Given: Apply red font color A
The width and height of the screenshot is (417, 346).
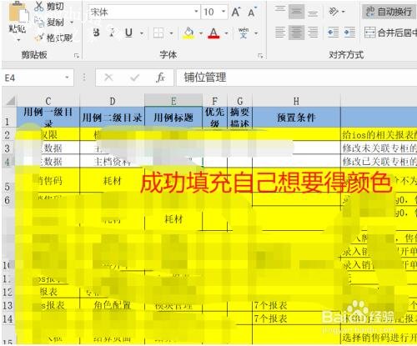Looking at the screenshot, I should (214, 33).
